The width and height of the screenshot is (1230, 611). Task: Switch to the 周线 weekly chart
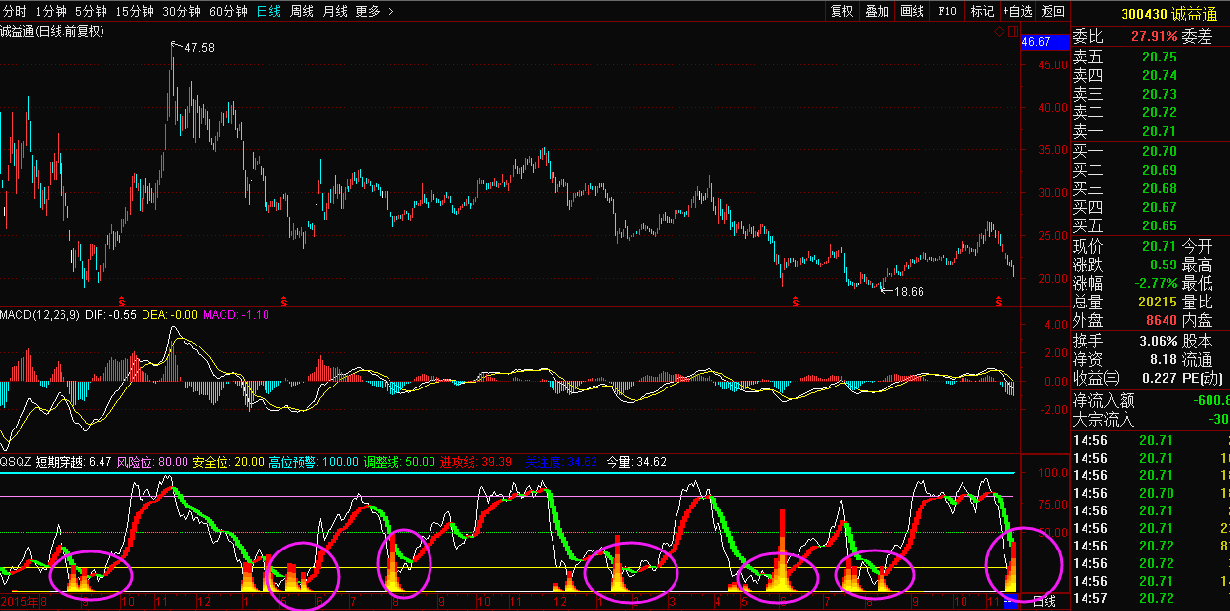tap(302, 11)
